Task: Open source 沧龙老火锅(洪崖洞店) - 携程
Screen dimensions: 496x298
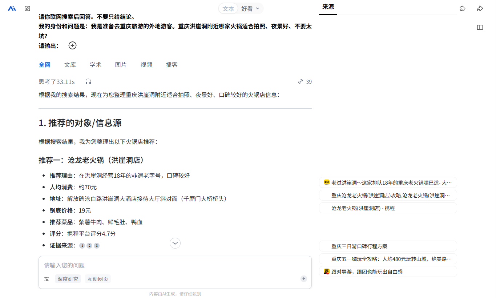Action: [x=388, y=208]
